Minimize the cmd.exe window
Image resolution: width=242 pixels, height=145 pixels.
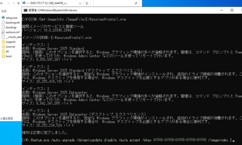pyautogui.click(x=222, y=10)
